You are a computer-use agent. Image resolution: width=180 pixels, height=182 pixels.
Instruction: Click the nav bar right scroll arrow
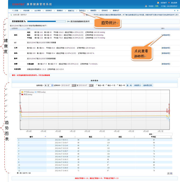point(178,10)
